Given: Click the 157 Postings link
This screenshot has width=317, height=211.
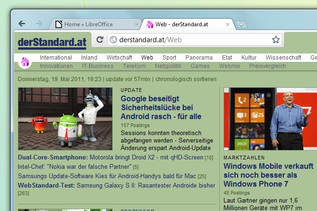Looking at the screenshot, I should (135, 125).
